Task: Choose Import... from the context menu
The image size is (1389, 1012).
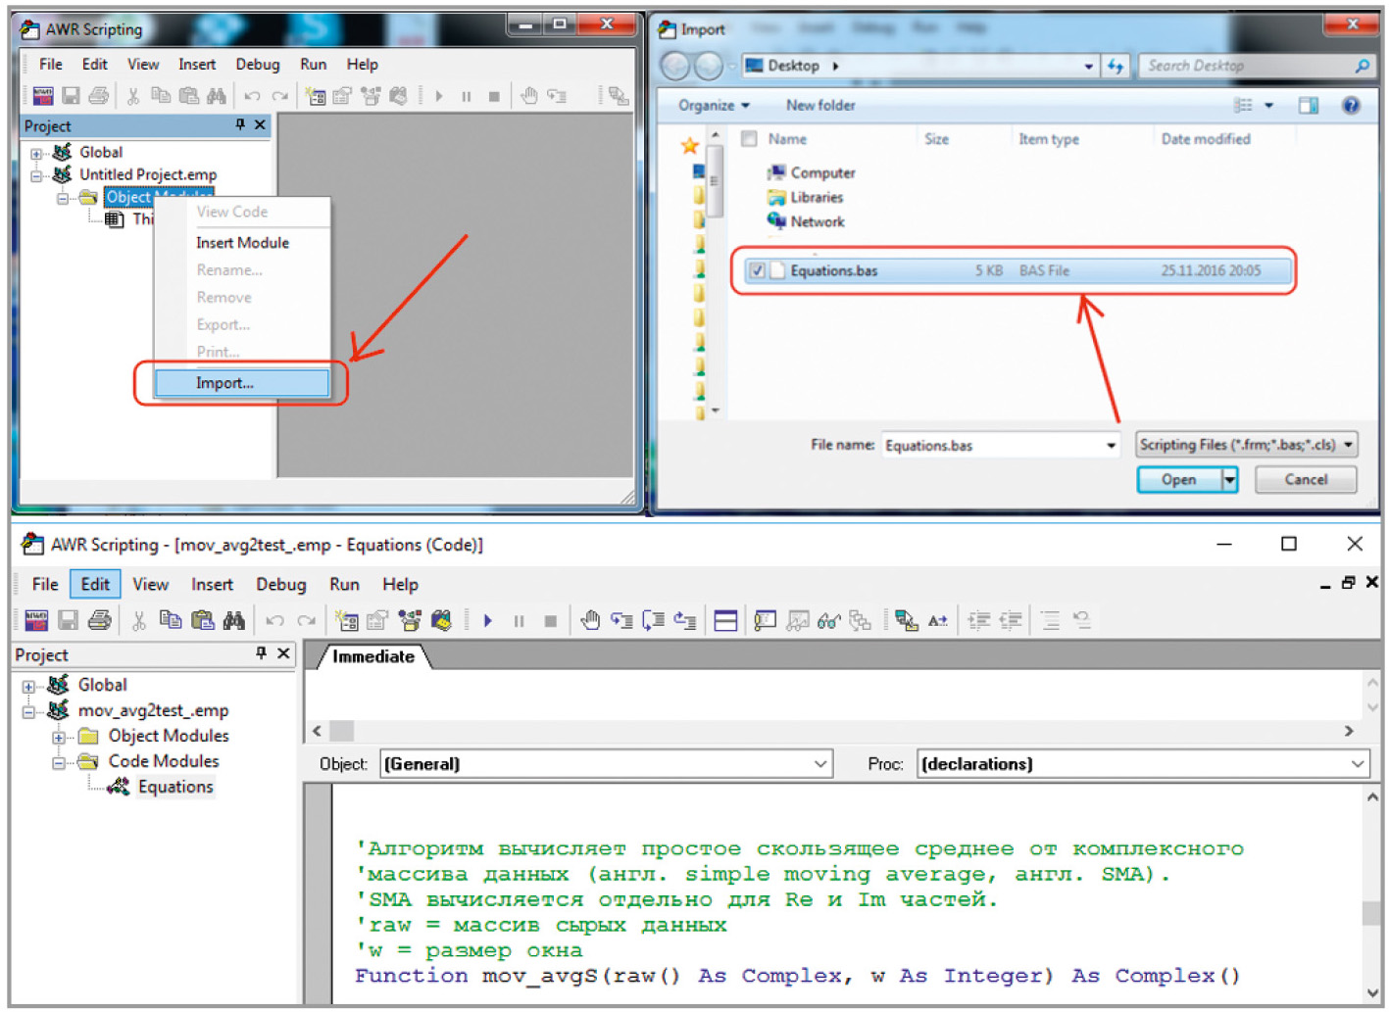Action: [242, 383]
